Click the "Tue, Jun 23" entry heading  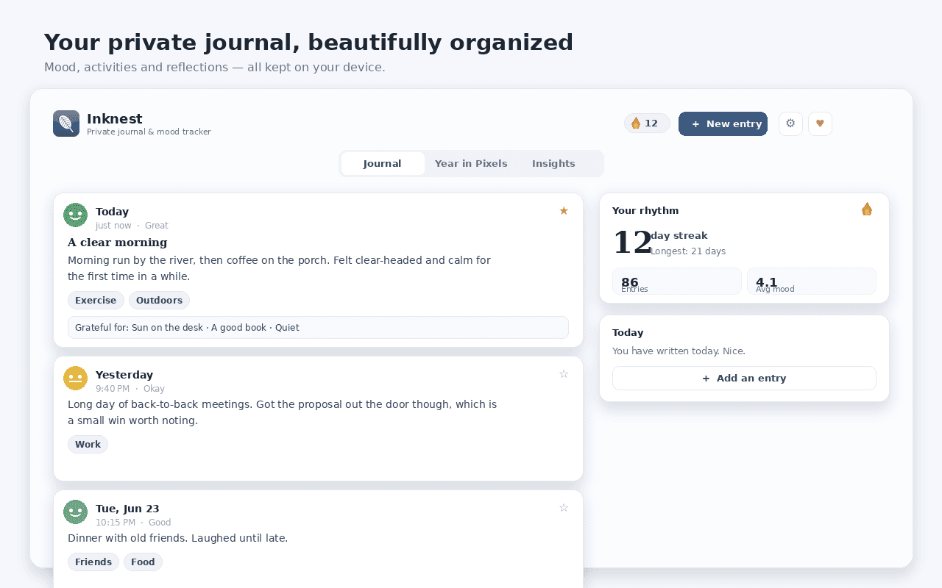coord(127,509)
